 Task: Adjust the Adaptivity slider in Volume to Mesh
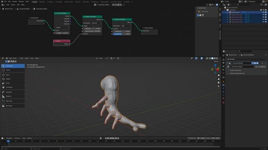121,34
